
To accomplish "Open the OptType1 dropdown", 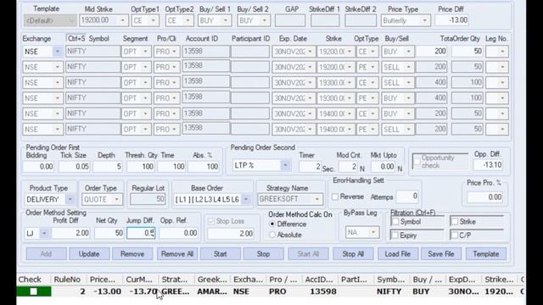I will click(x=153, y=20).
